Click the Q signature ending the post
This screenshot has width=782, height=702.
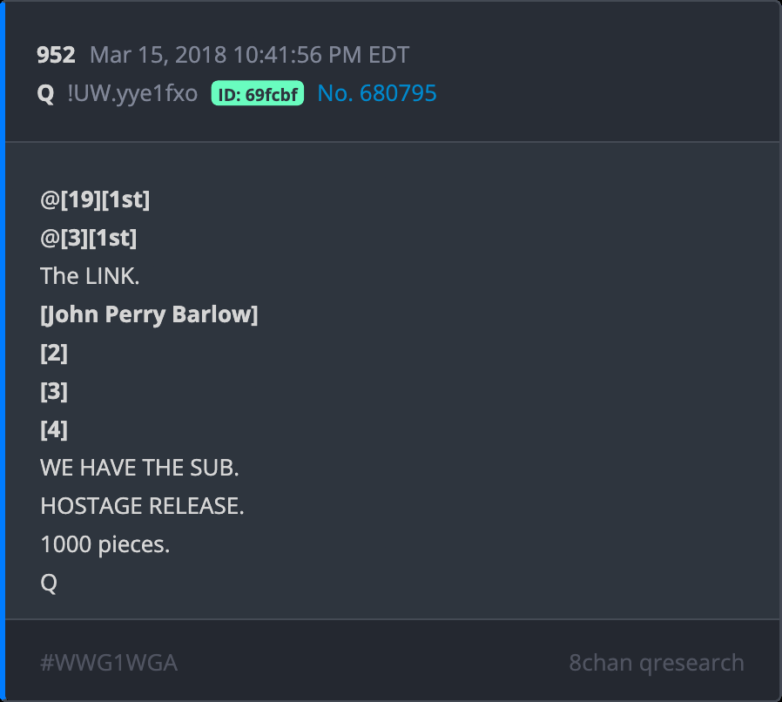coord(49,583)
